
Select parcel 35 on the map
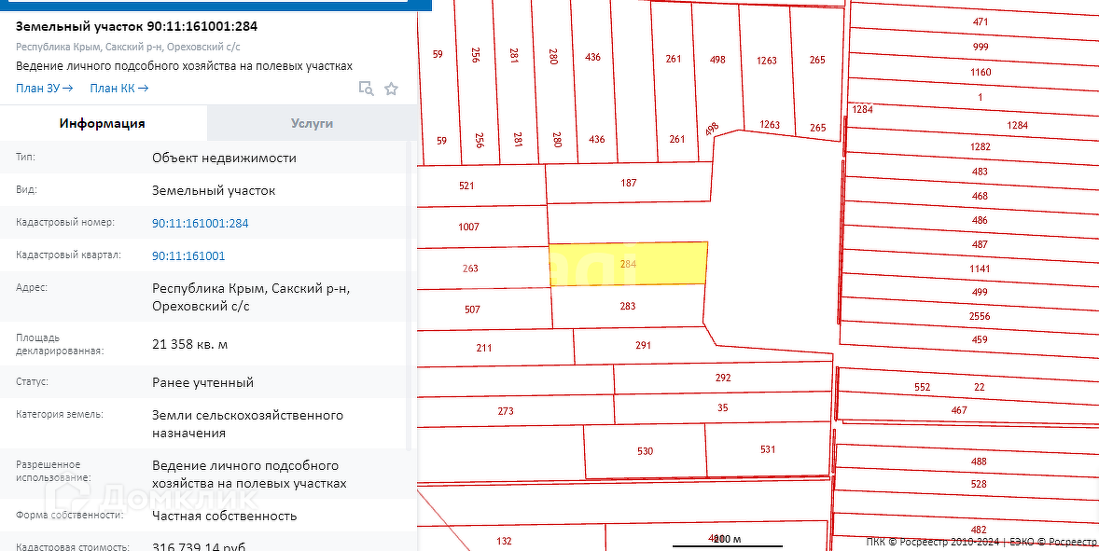pyautogui.click(x=723, y=407)
